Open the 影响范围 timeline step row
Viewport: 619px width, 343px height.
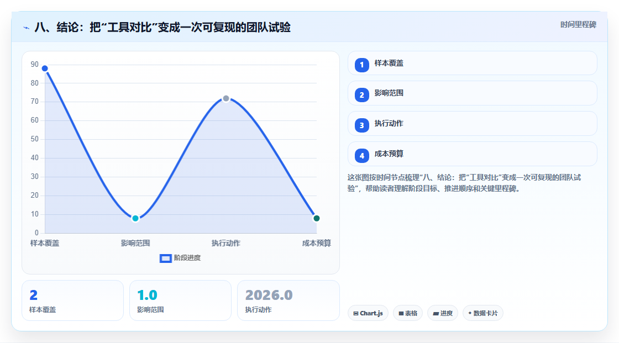pos(472,93)
